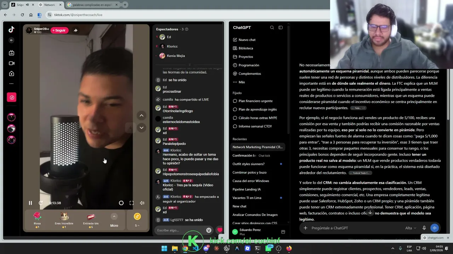Open the emoji picker in chat box
The height and width of the screenshot is (254, 453).
[x=209, y=230]
